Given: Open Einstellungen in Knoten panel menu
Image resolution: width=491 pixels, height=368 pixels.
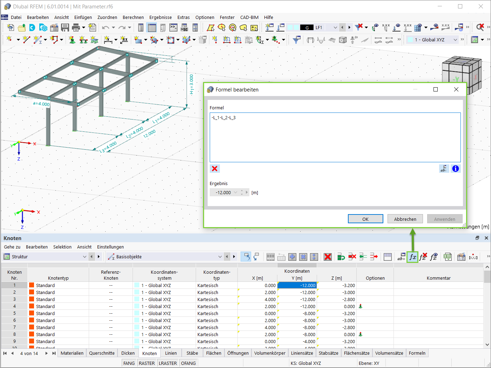Looking at the screenshot, I should (110, 247).
